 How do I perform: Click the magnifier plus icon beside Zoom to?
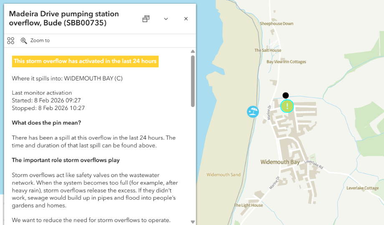(24, 40)
